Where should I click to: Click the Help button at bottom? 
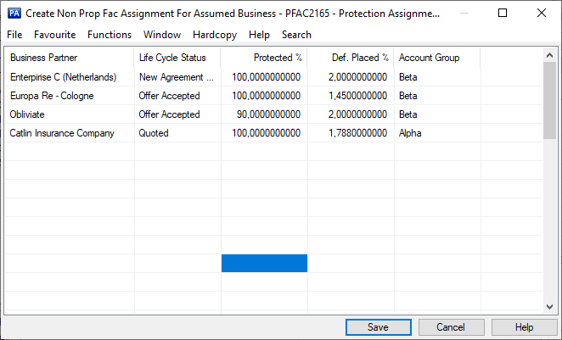(524, 327)
